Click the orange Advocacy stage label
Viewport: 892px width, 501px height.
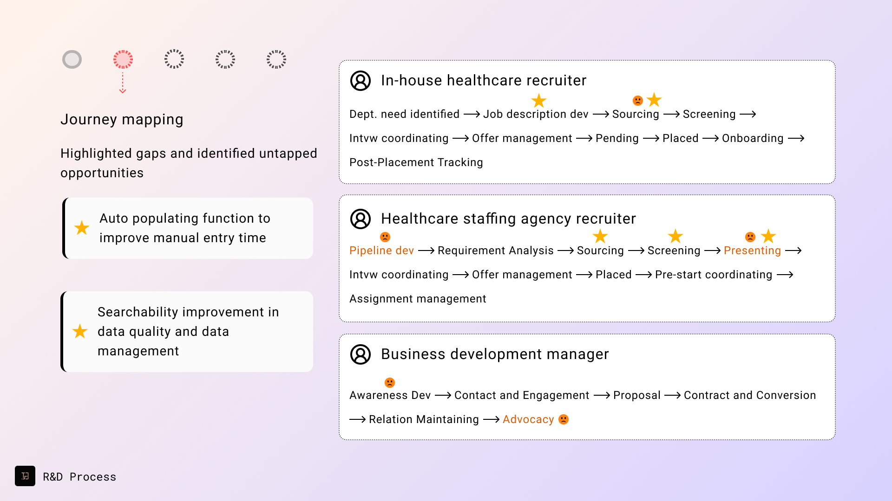[x=528, y=419]
